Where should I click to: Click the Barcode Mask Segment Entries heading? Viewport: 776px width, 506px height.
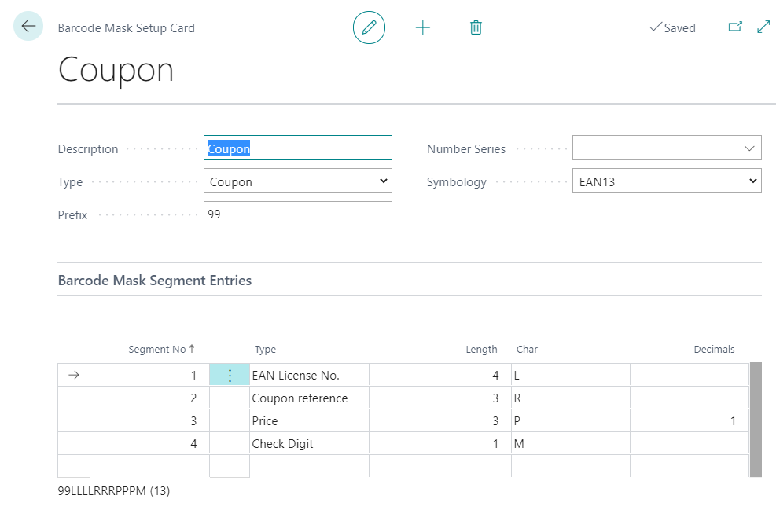click(155, 280)
